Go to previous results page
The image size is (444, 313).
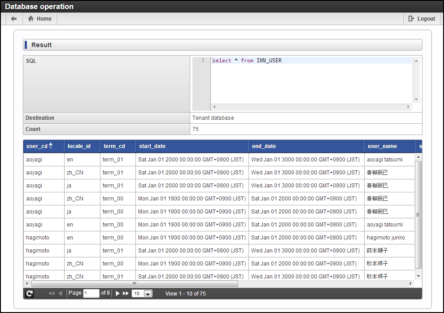[60, 293]
